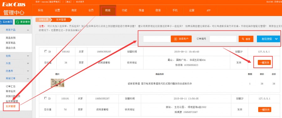Click the user selection input field
The height and width of the screenshot is (118, 282).
point(157,39)
